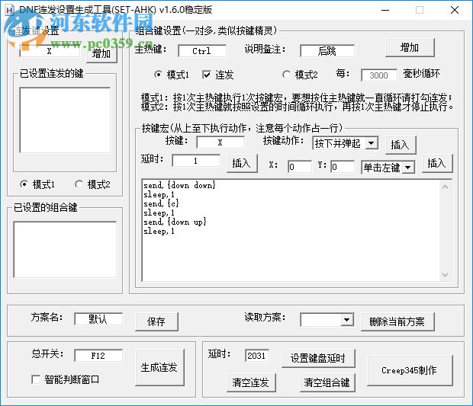The width and height of the screenshot is (473, 406).
Task: Click 增加 button in the combo key settings
Action: (410, 47)
